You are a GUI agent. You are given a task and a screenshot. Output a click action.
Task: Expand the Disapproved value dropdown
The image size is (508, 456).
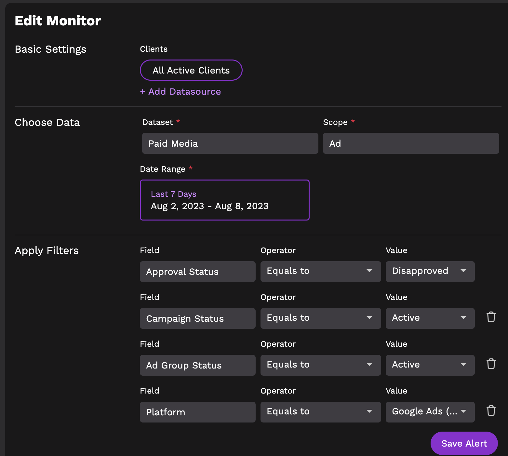tap(430, 271)
